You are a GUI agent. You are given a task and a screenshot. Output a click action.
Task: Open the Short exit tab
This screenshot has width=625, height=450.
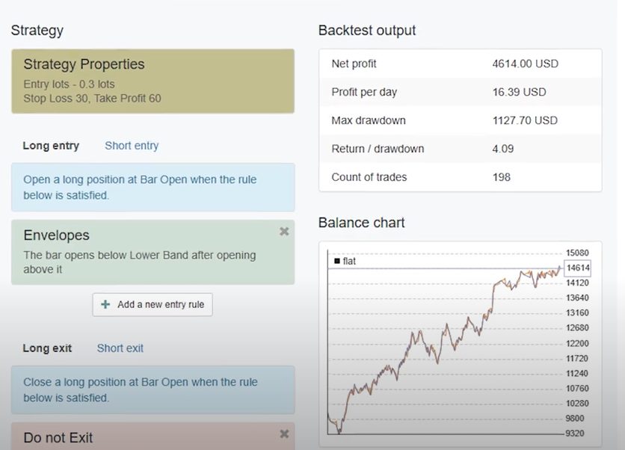point(120,348)
